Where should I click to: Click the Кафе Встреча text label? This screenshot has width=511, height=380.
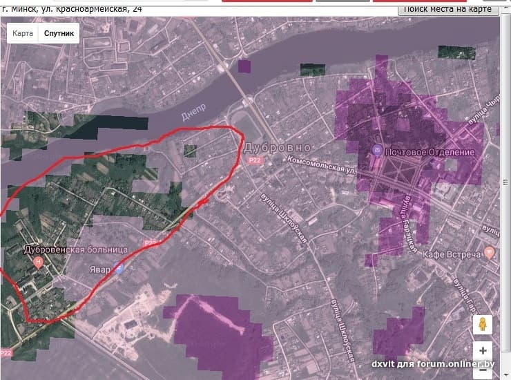[x=452, y=254]
